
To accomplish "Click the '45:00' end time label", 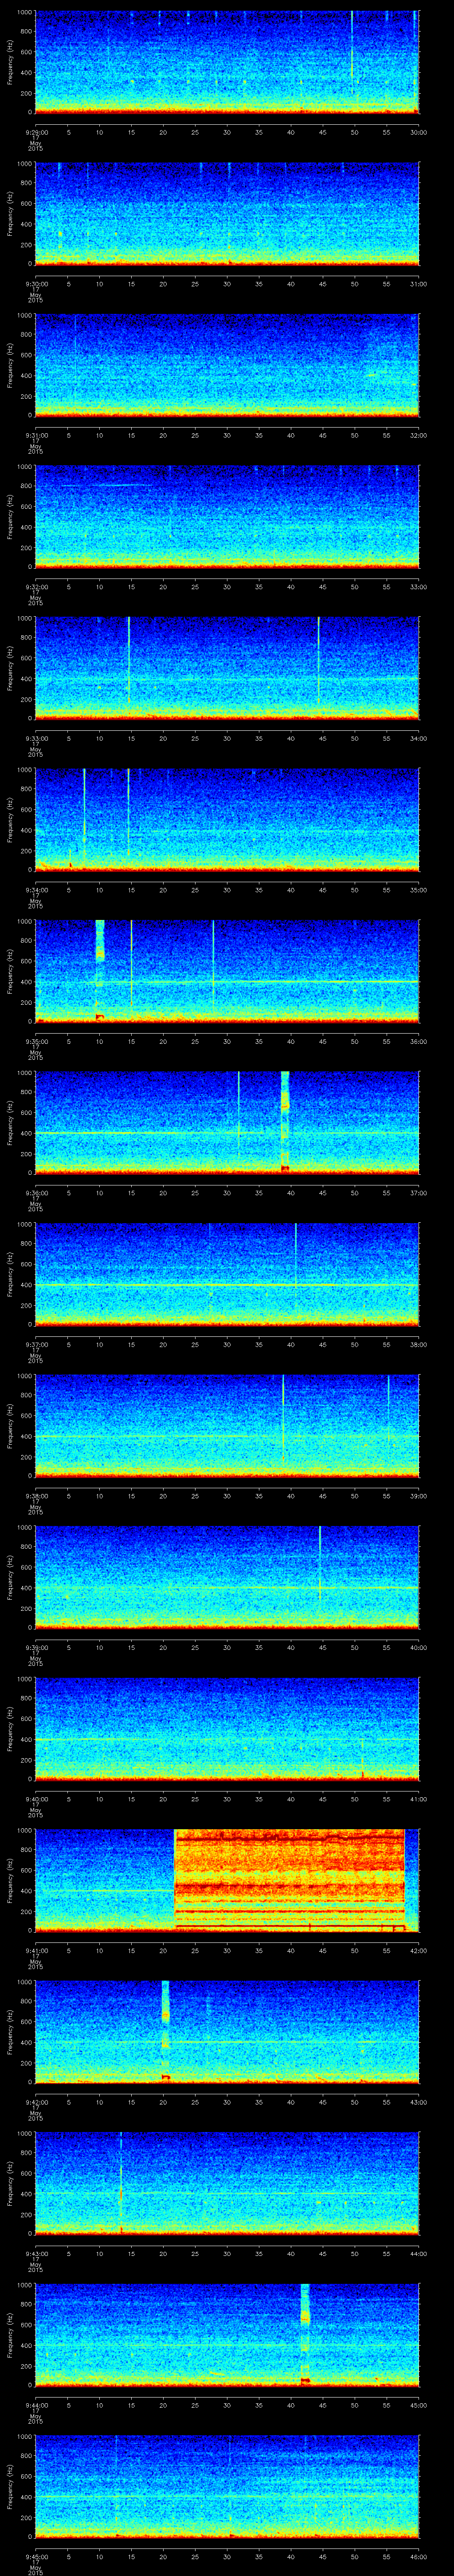I will tap(419, 2405).
